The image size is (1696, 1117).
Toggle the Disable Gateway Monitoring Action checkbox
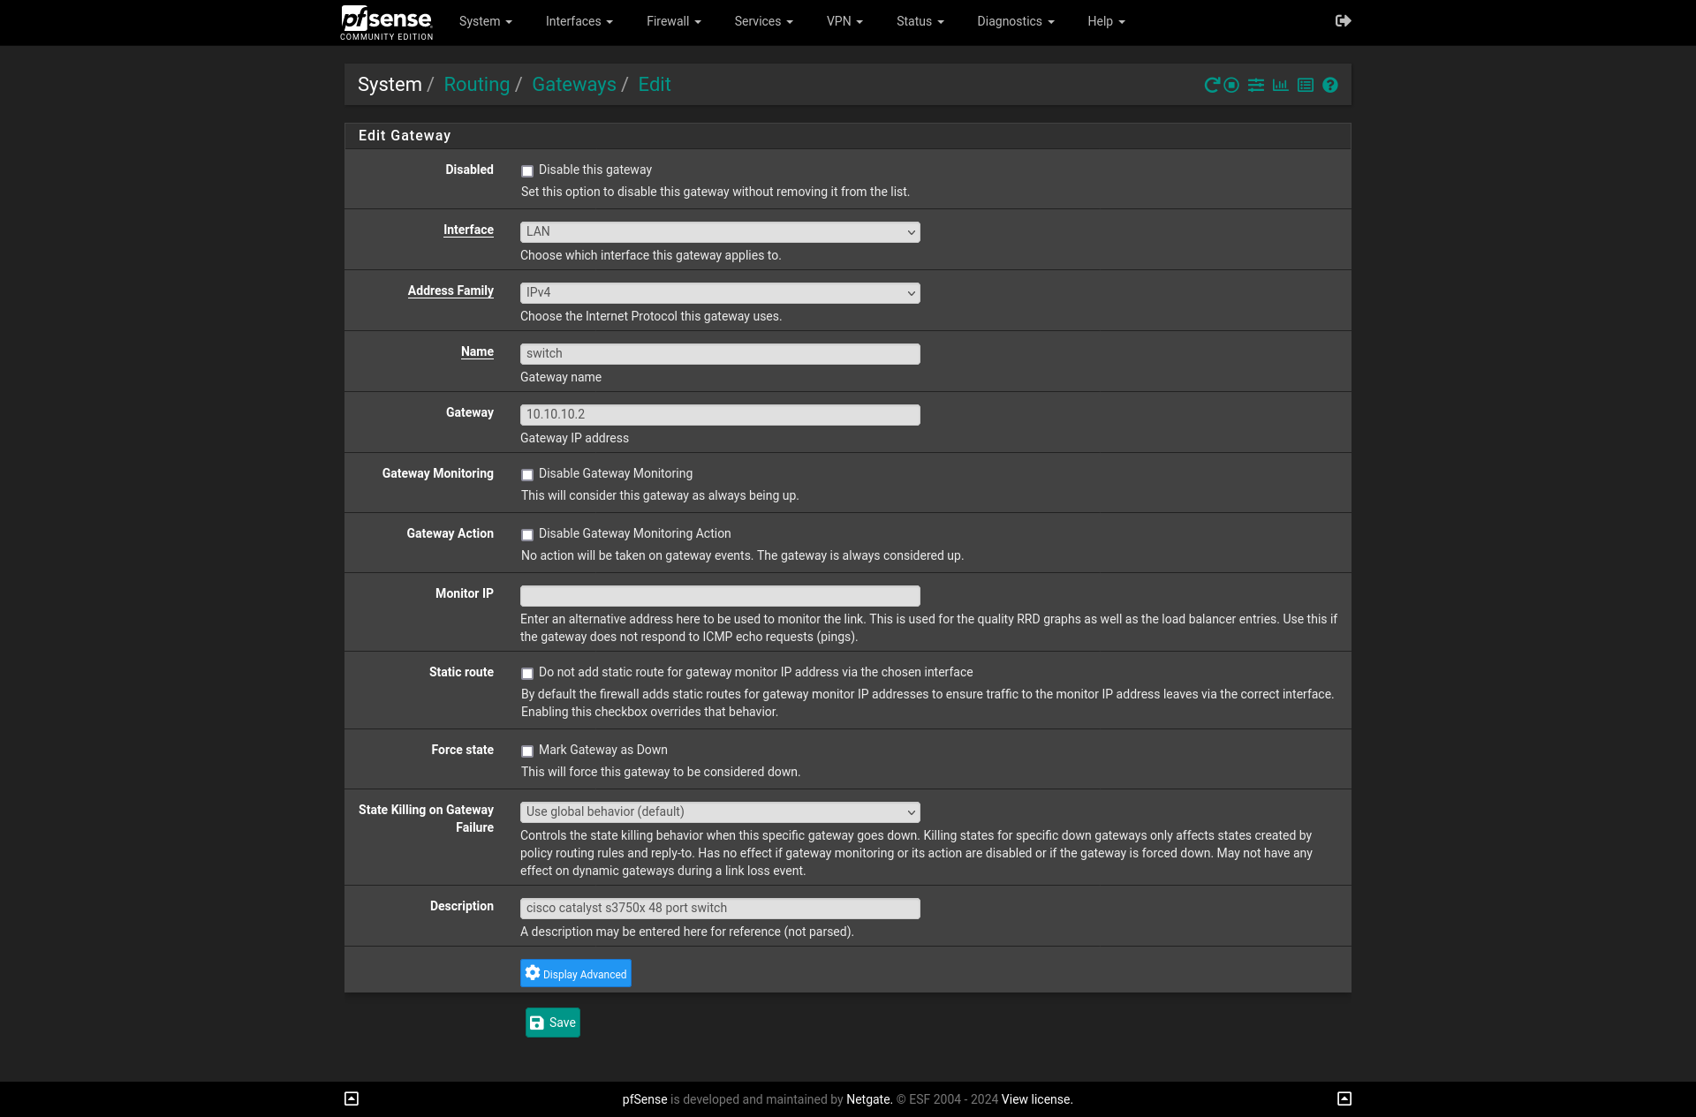pyautogui.click(x=527, y=535)
